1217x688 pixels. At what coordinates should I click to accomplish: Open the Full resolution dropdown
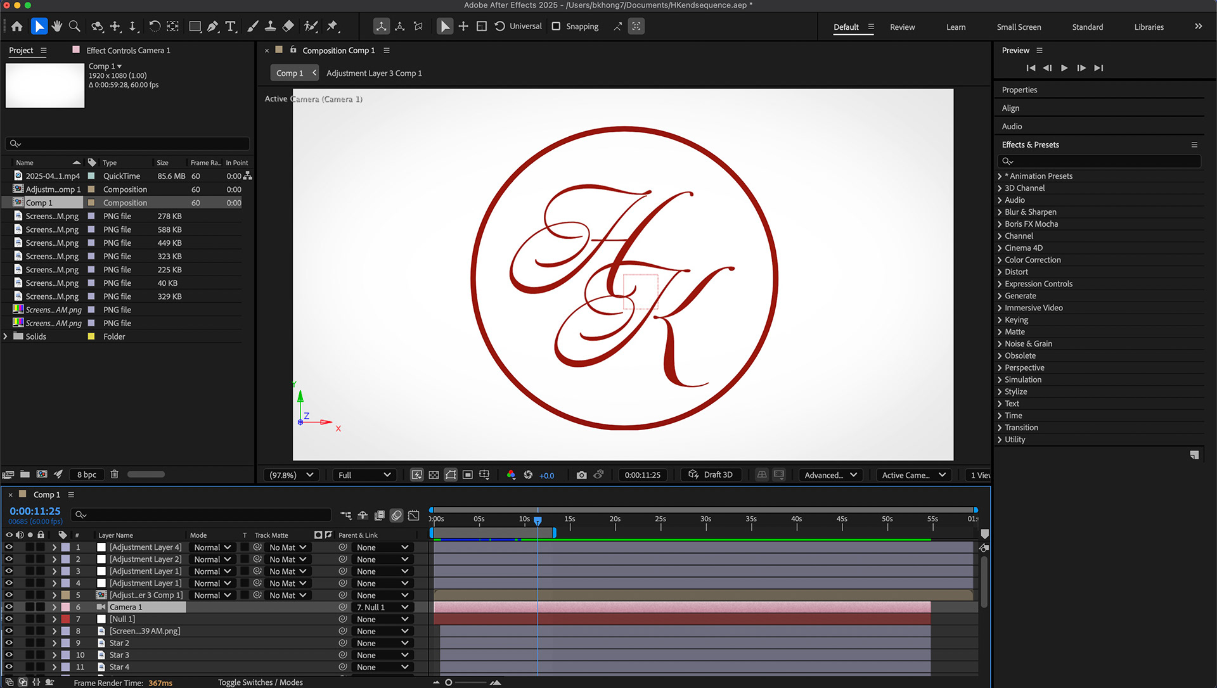(364, 475)
